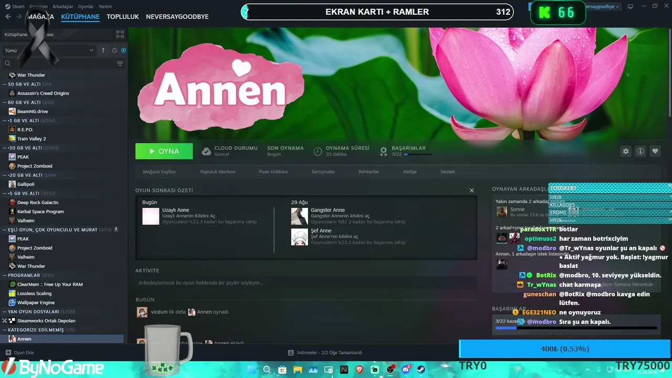Toggle sort order arrow in library sidebar
Image resolution: width=672 pixels, height=378 pixels.
[x=103, y=50]
